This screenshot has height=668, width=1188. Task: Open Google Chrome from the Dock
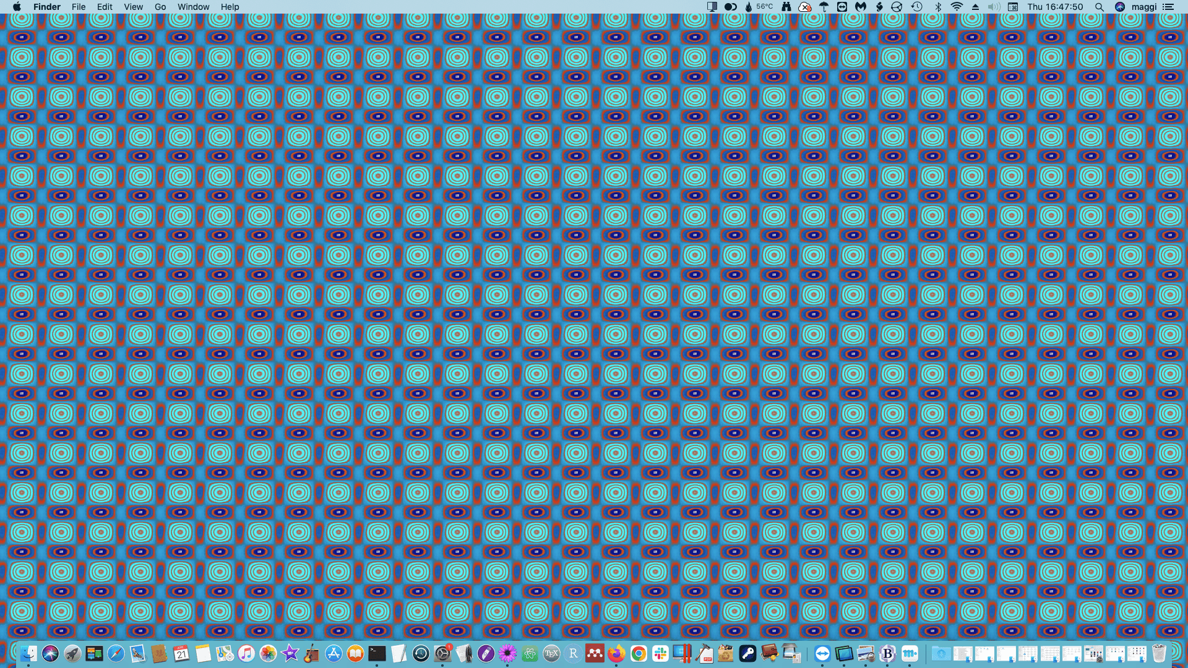(639, 653)
